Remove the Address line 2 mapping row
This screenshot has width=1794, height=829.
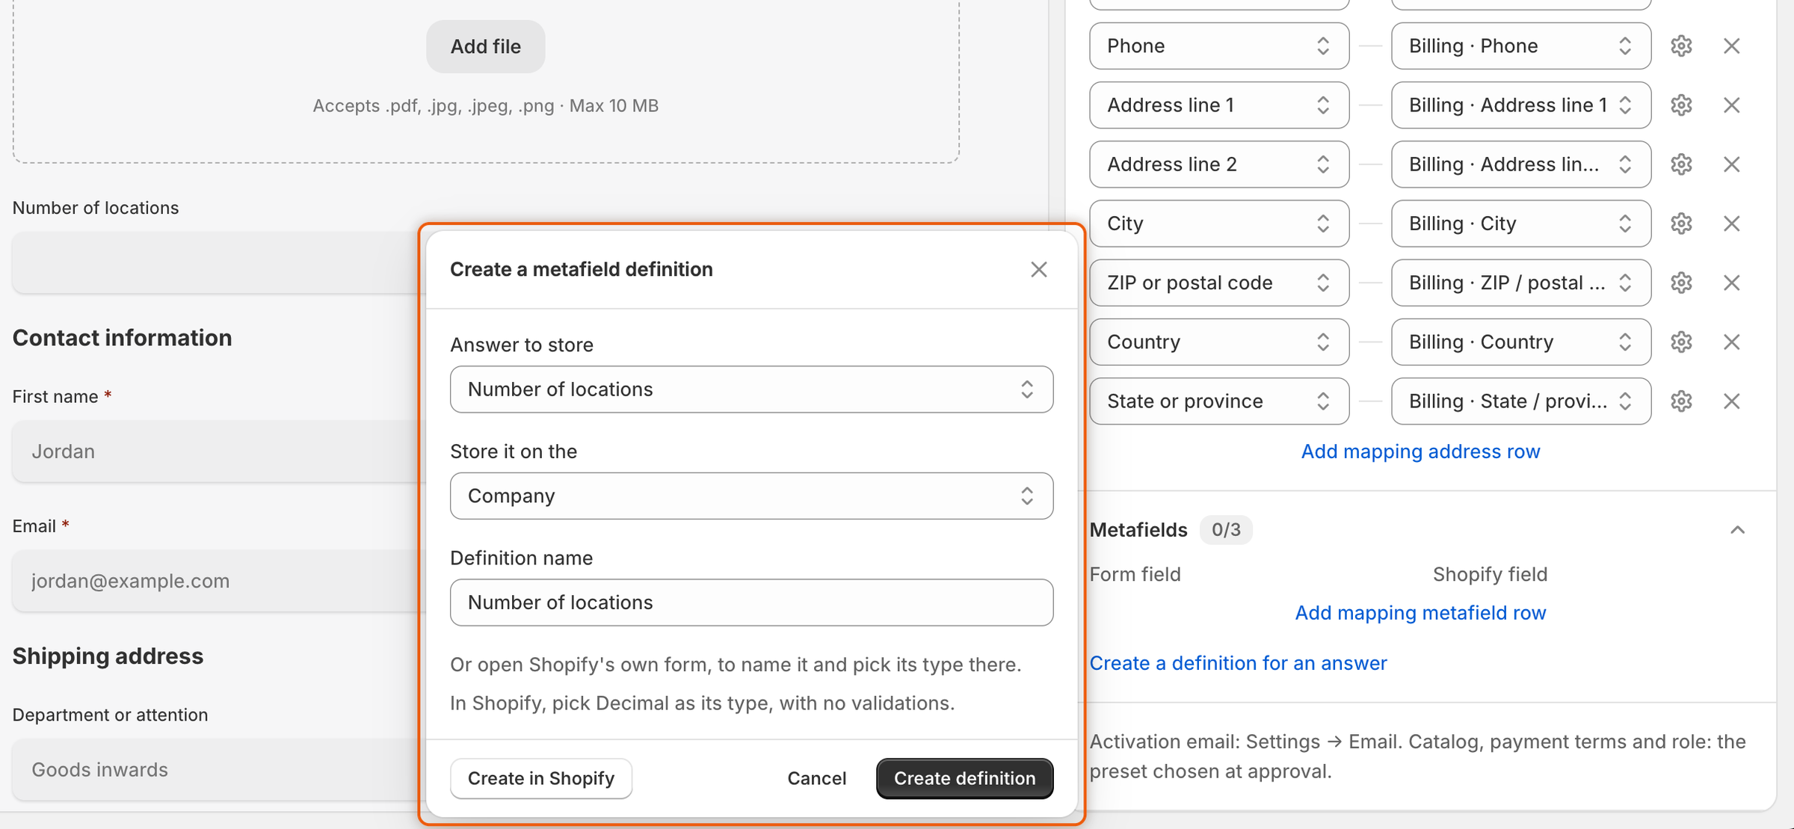coord(1731,164)
